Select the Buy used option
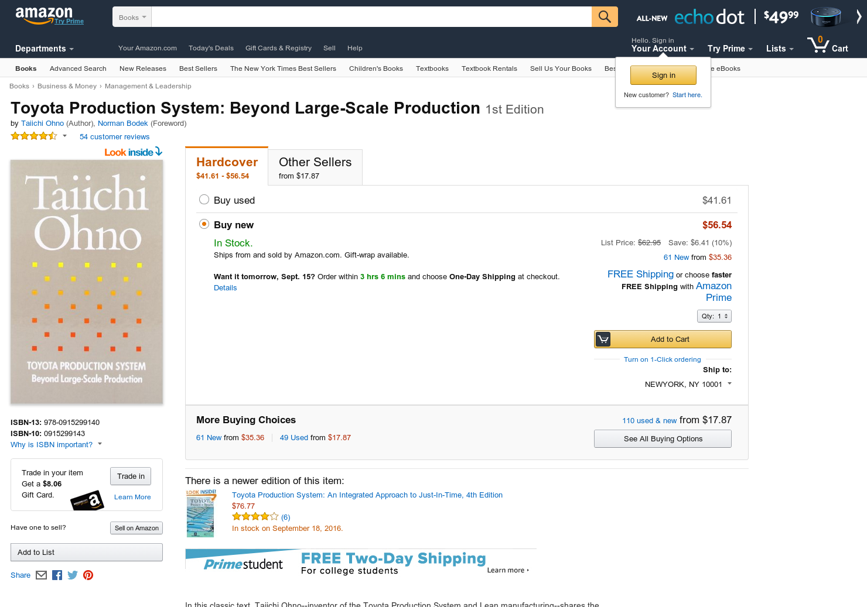The width and height of the screenshot is (867, 607). tap(204, 200)
